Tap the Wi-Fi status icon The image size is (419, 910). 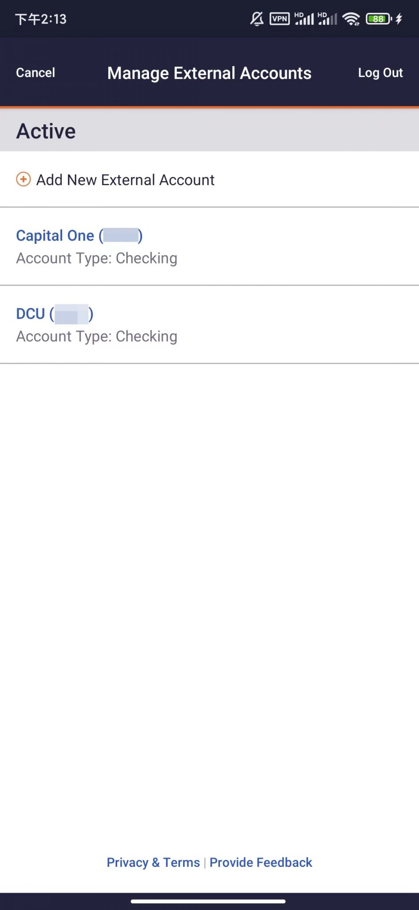click(x=351, y=19)
